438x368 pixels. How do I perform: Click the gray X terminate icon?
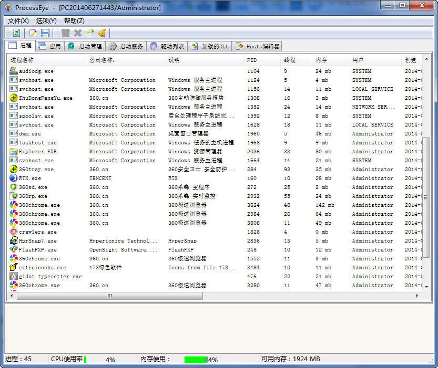coord(78,33)
